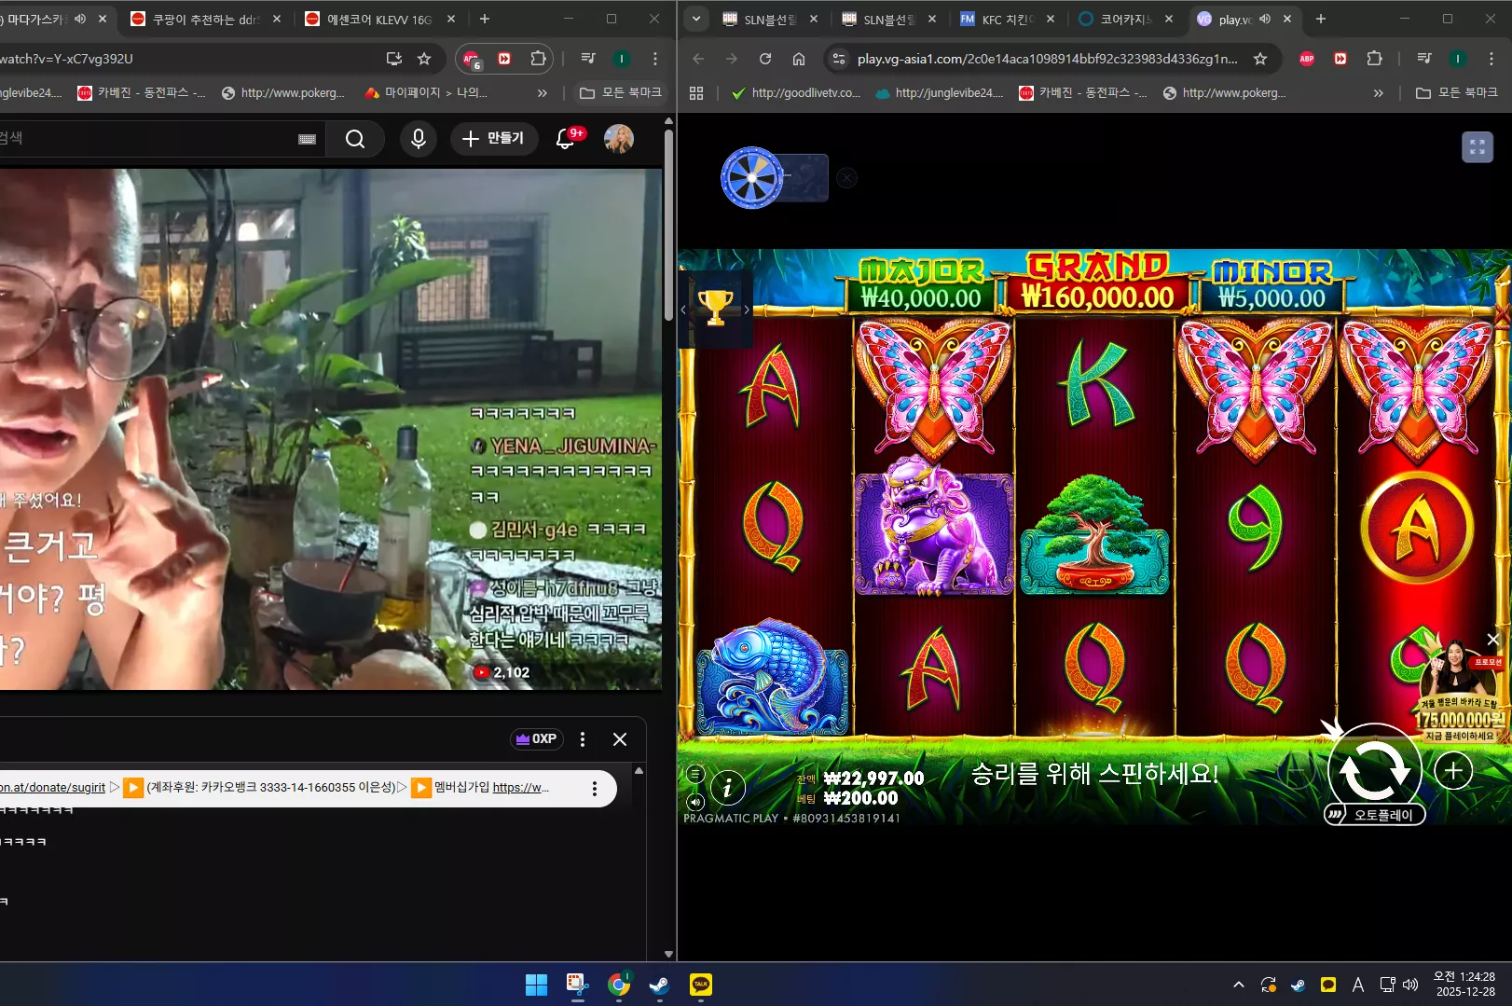Click the play.vg-asia1.com address bar
The width and height of the screenshot is (1512, 1006).
click(x=1048, y=59)
